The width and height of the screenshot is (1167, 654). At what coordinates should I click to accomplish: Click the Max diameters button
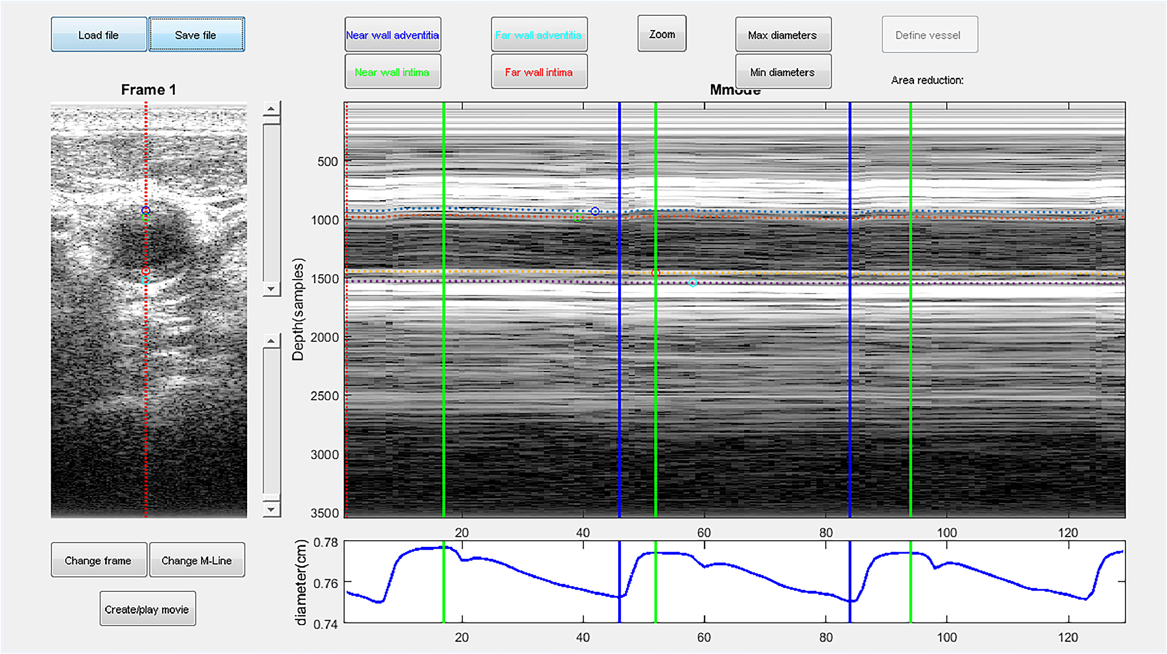[x=782, y=35]
